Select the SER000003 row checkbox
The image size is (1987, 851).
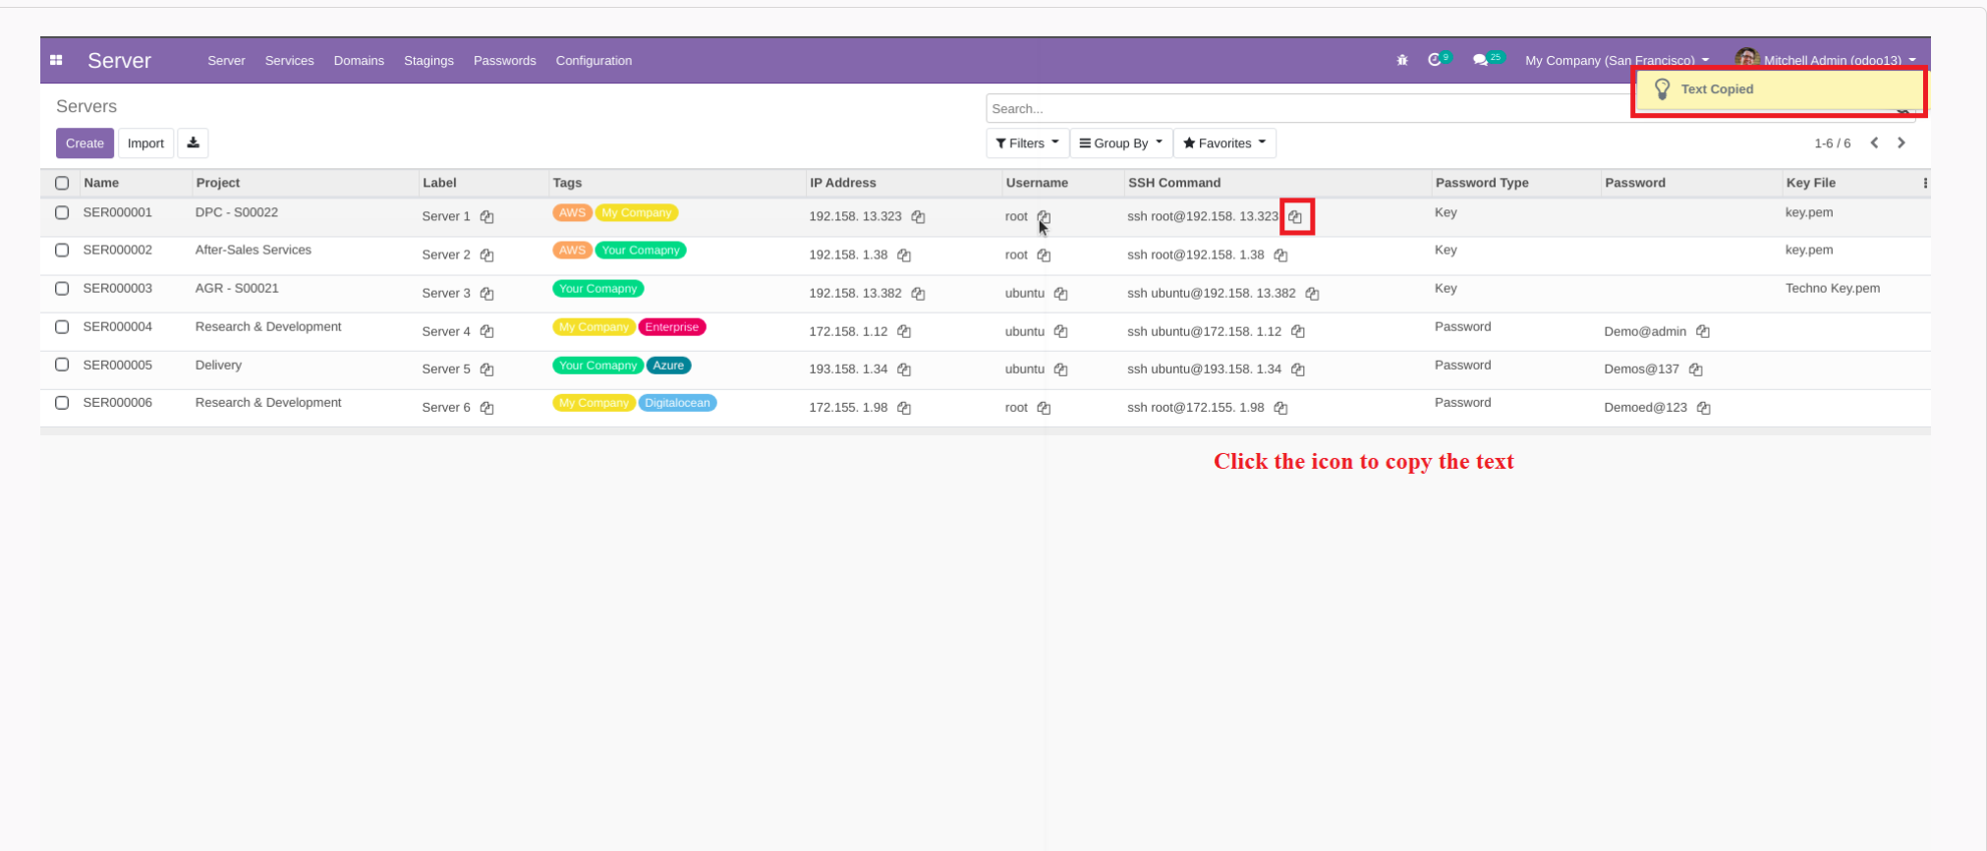(x=62, y=288)
